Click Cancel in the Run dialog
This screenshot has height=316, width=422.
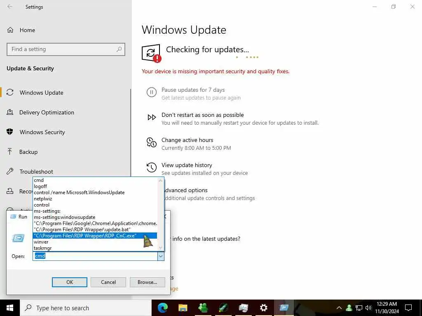(108, 282)
